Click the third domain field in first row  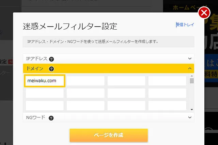tap(126, 81)
